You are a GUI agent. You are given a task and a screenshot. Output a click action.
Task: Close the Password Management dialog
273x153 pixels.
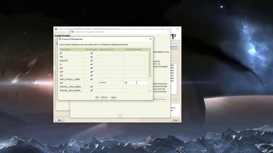(151, 39)
